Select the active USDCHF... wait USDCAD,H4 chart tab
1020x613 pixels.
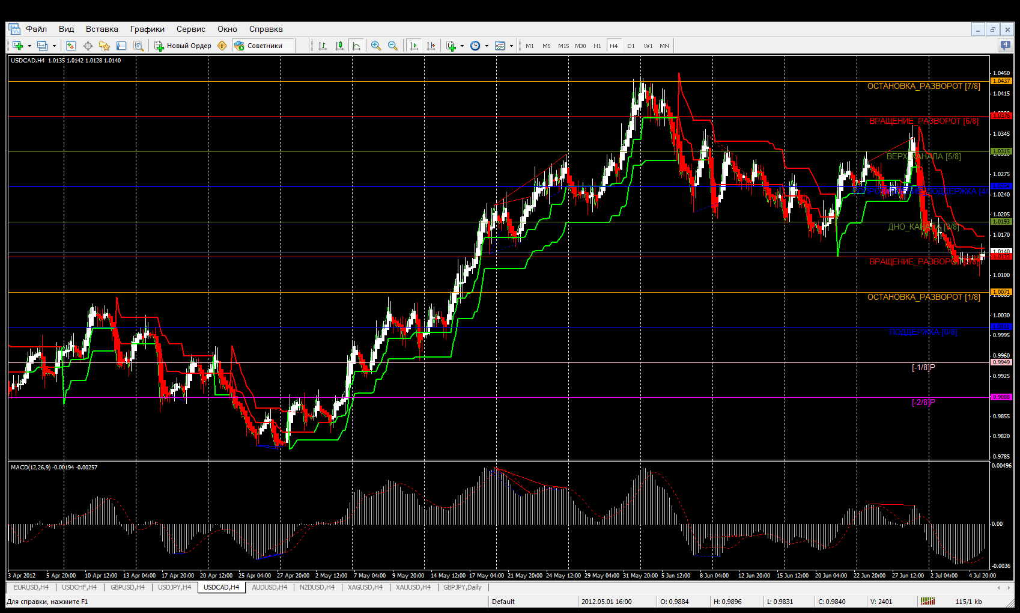(x=222, y=587)
